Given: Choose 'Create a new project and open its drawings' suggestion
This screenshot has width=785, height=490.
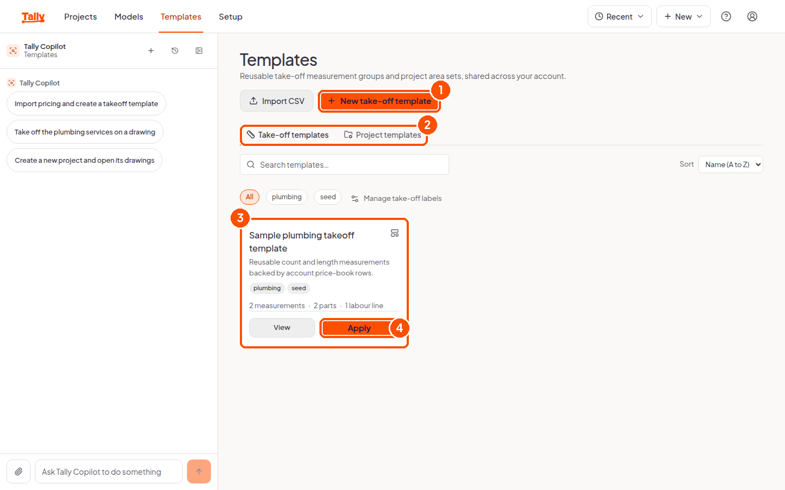Looking at the screenshot, I should pos(84,160).
